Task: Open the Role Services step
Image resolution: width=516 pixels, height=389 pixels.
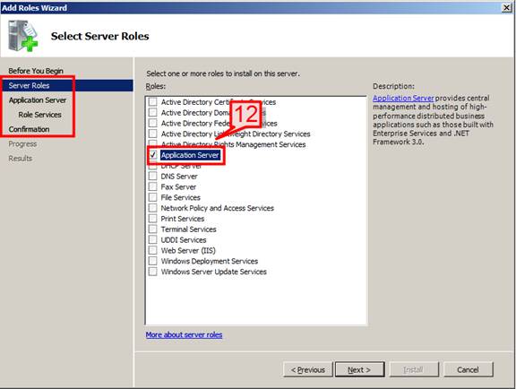Action: pyautogui.click(x=39, y=115)
